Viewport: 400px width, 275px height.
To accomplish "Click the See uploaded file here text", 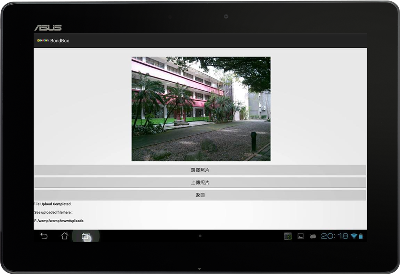I will coord(53,212).
